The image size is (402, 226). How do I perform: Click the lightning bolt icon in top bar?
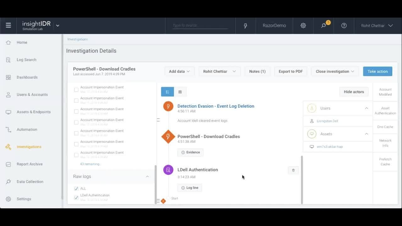tap(246, 26)
